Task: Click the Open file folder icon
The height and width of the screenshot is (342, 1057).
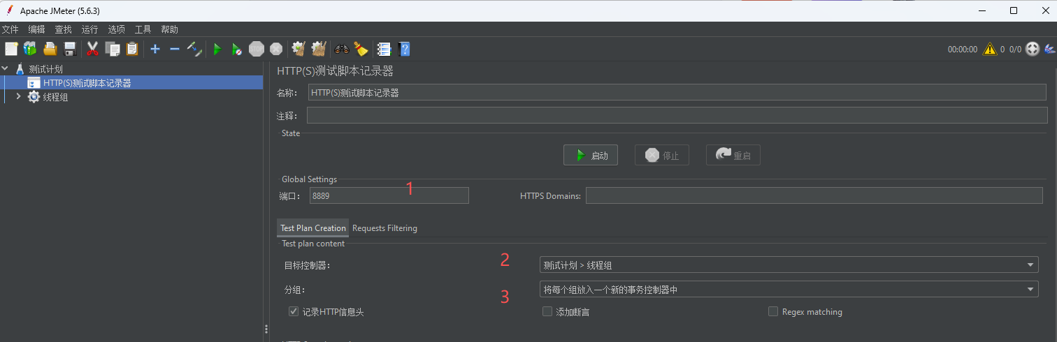Action: click(x=50, y=49)
